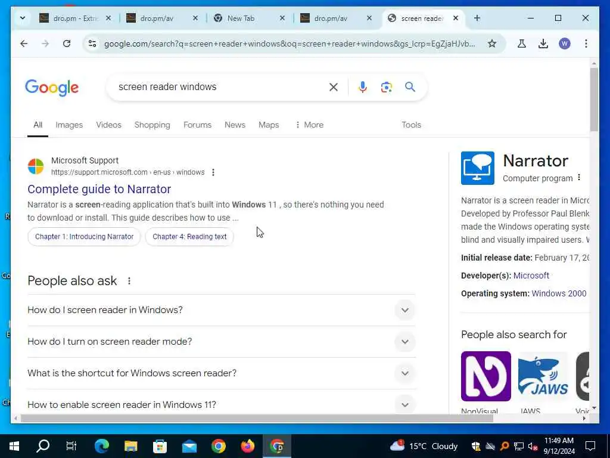
Task: Follow the Microsoft developer link
Action: click(x=531, y=276)
